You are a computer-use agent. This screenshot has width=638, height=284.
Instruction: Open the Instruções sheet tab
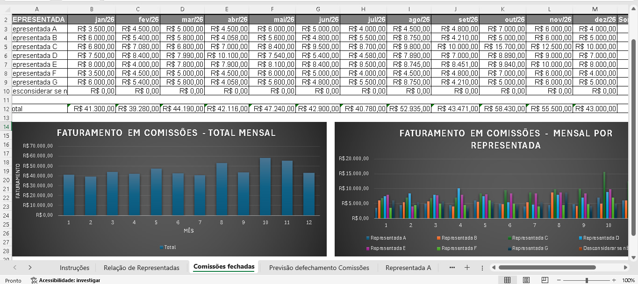pos(74,268)
